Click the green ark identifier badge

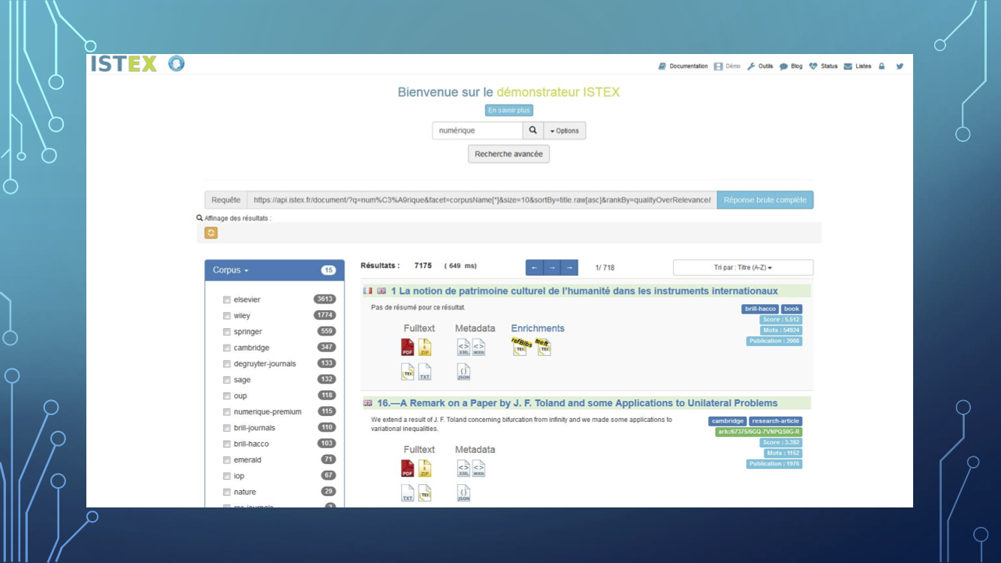coord(758,432)
